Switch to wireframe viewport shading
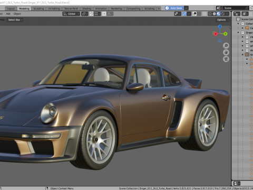 pos(210,14)
